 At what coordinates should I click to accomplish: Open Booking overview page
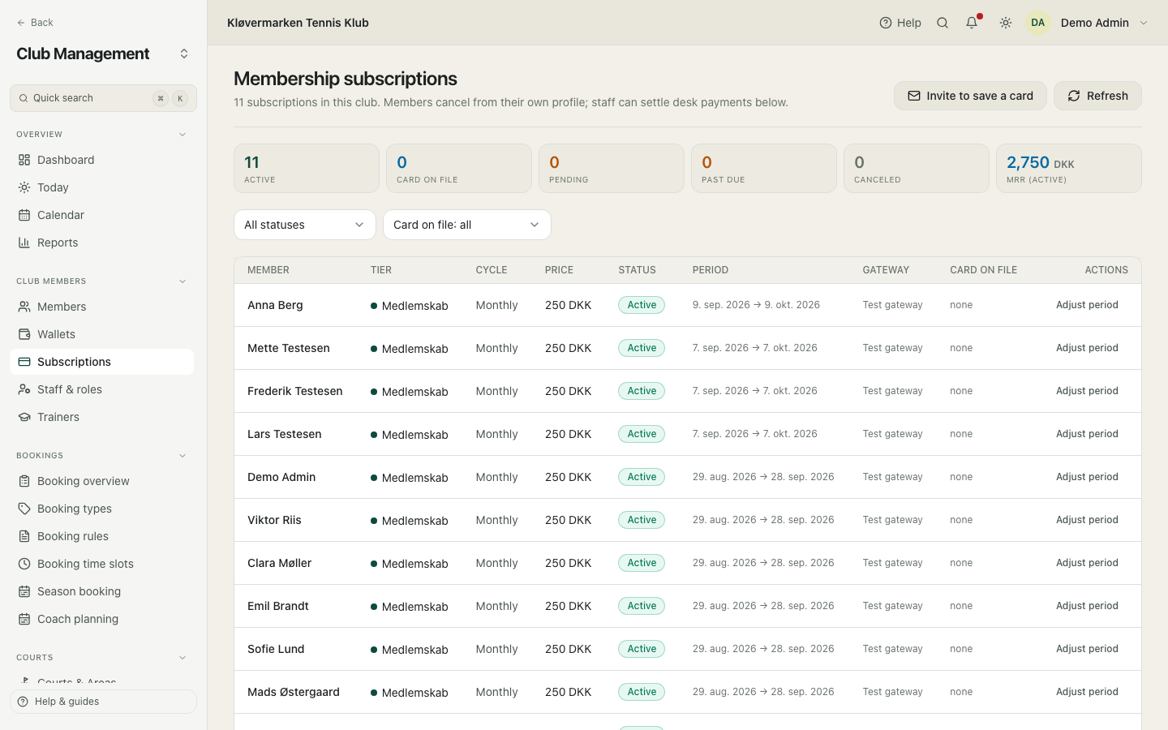(x=101, y=481)
